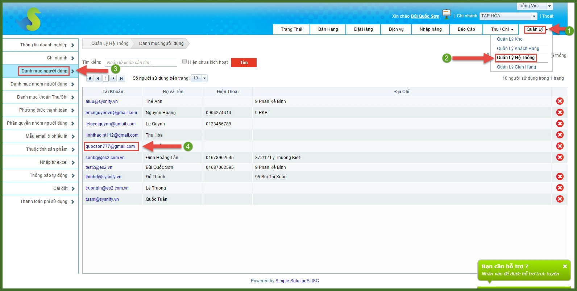This screenshot has height=291, width=577.
Task: Click the search keyword input field
Action: 141,63
